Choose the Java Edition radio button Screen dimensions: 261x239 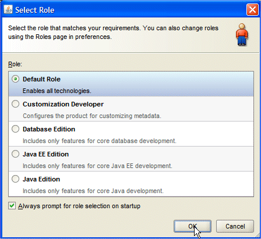pyautogui.click(x=15, y=179)
